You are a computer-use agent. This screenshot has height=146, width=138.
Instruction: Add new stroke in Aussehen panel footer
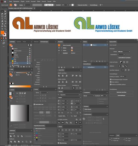click(x=59, y=67)
